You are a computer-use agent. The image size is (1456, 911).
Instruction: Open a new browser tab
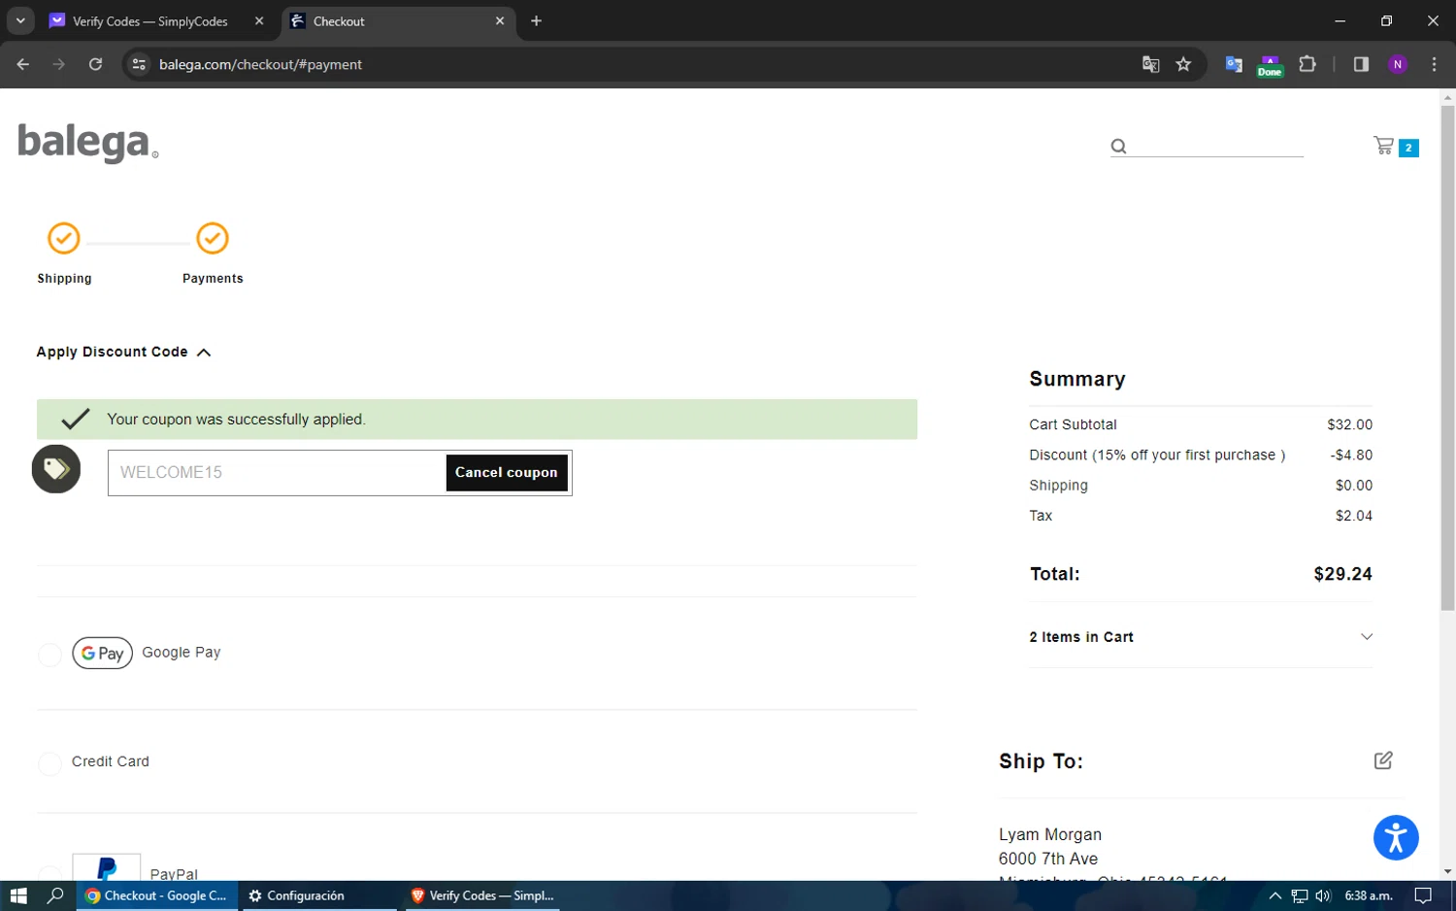[536, 21]
